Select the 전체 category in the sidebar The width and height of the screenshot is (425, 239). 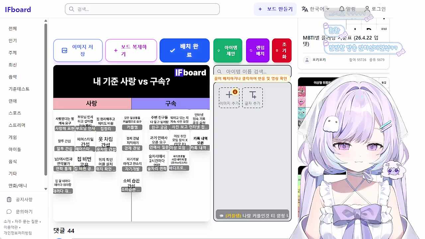13,29
